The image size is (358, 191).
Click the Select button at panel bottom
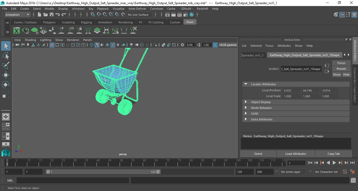pos(258,154)
